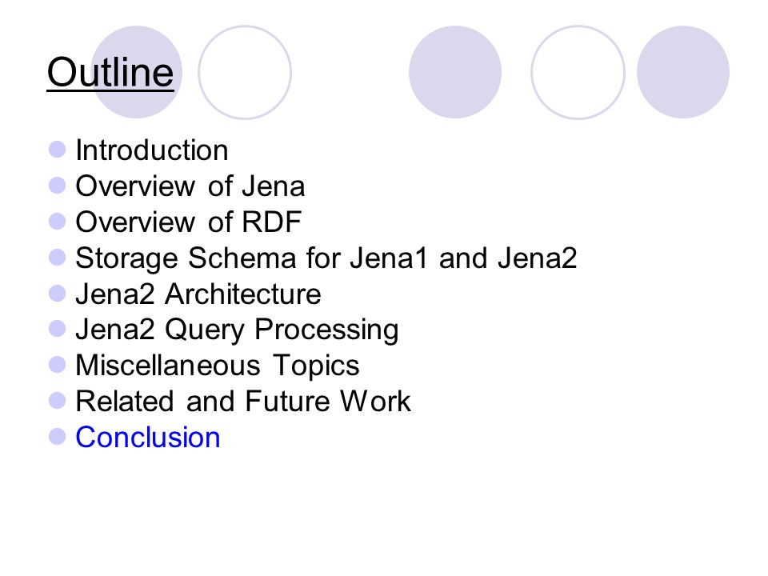The height and width of the screenshot is (576, 768).
Task: Click the Jena2 Query Processing line
Action: coord(237,330)
